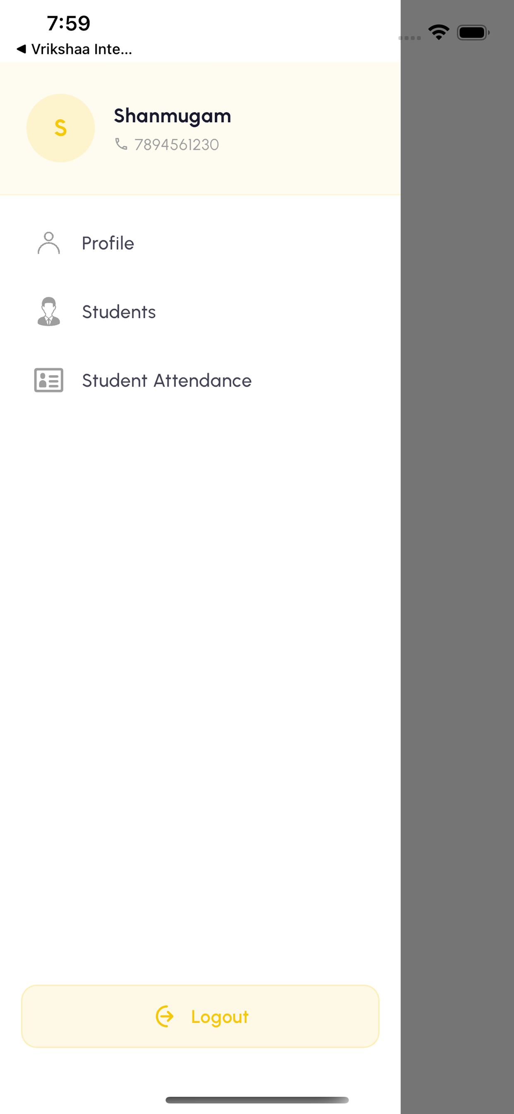514x1114 pixels.
Task: Open the Profile menu item
Action: point(200,243)
